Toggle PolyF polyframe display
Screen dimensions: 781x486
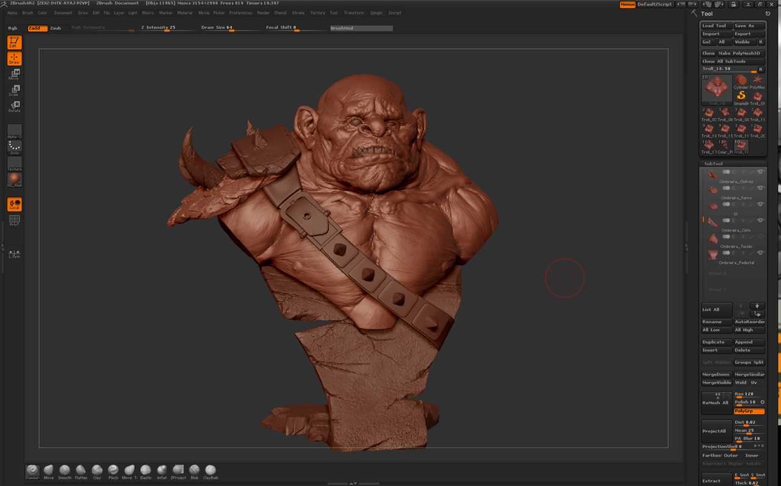coord(14,220)
